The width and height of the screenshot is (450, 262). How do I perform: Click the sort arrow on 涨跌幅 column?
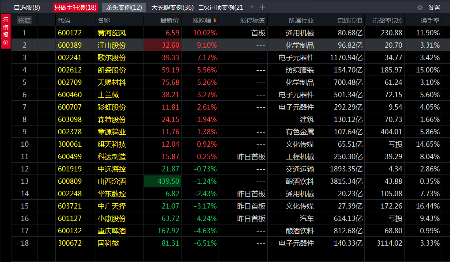(215, 21)
